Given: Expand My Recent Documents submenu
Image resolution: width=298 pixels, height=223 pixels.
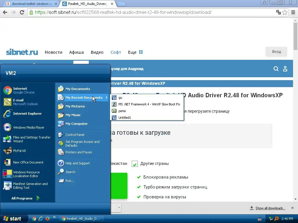Looking at the screenshot, I should click(83, 98).
